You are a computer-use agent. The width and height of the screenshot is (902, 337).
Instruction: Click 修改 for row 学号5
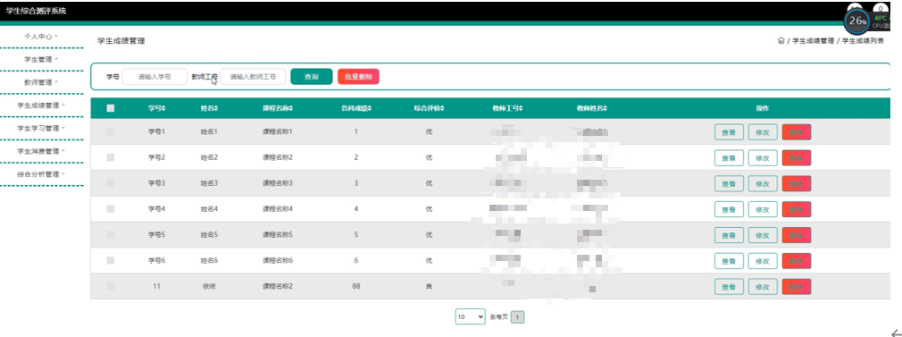pyautogui.click(x=763, y=235)
